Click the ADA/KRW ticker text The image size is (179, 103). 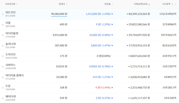tap(10, 100)
